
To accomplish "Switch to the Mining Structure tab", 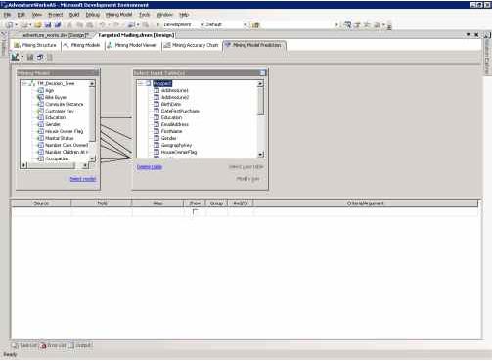I will (35, 45).
